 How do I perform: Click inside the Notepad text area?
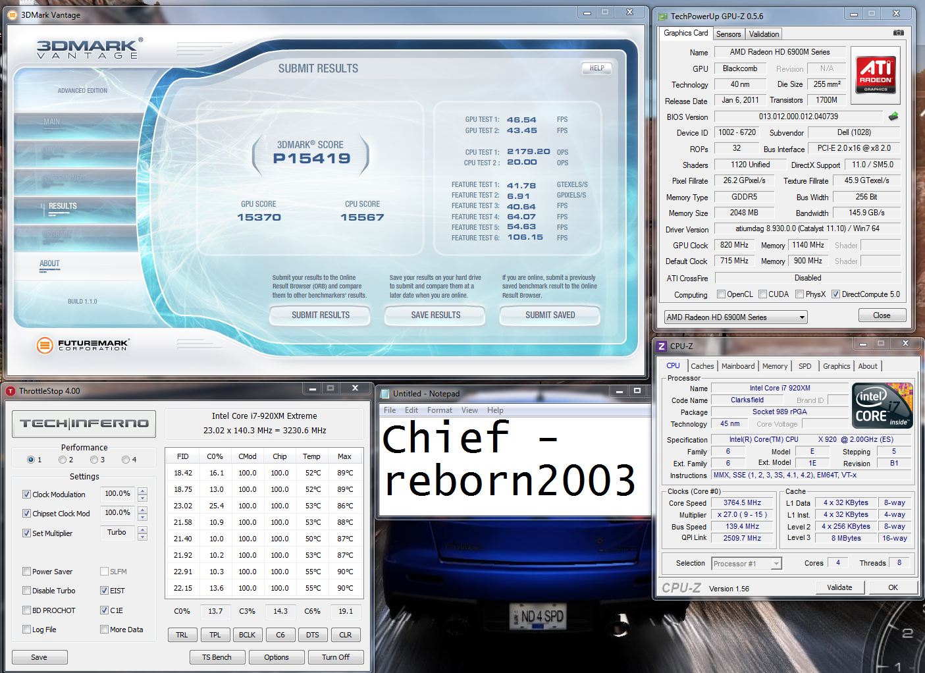[x=515, y=465]
